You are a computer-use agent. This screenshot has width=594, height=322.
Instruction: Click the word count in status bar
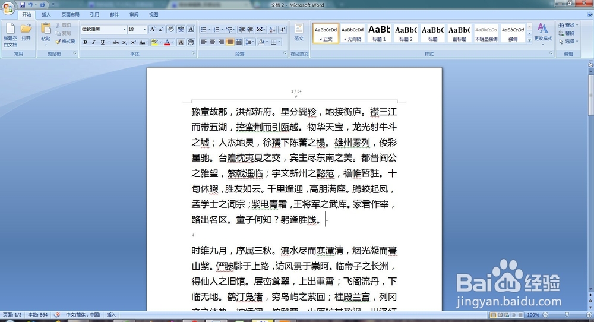(x=38, y=315)
